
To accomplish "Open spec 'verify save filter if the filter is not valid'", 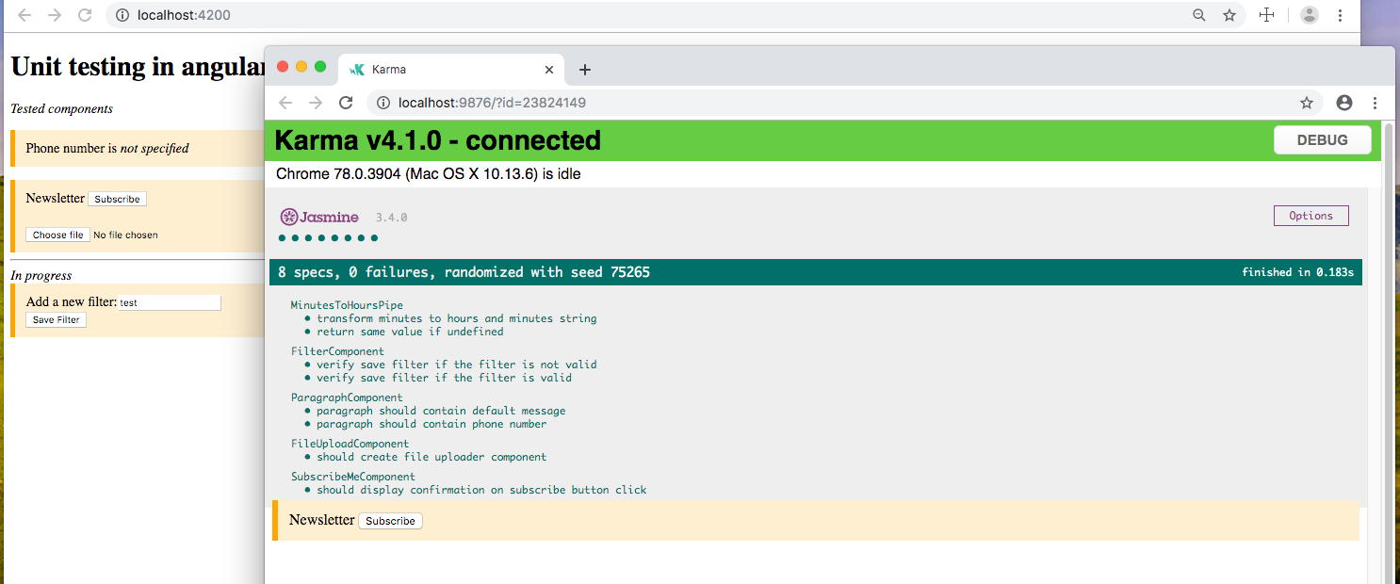I will pos(457,365).
